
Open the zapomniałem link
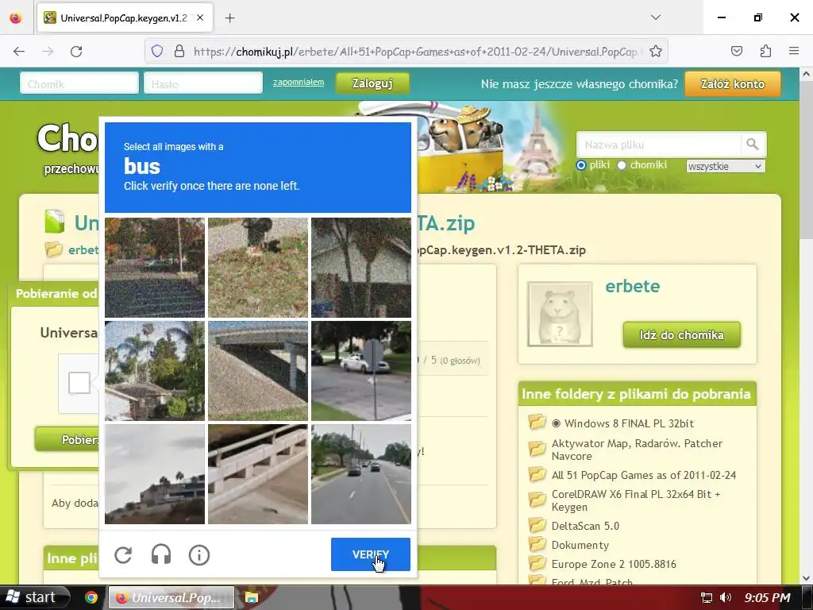(x=299, y=83)
